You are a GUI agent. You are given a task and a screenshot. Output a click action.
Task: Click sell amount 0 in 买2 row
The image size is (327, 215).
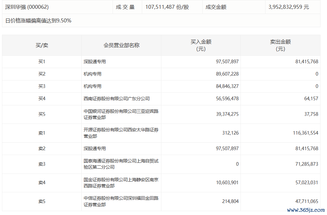[x=317, y=74]
